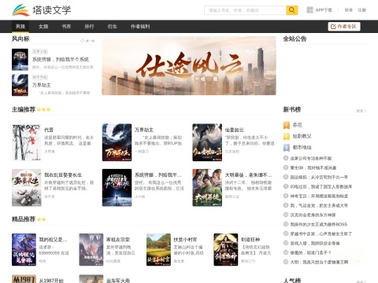The width and height of the screenshot is (378, 283).
Task: Open the 娶妻长生 book cover
Action: pos(27,188)
